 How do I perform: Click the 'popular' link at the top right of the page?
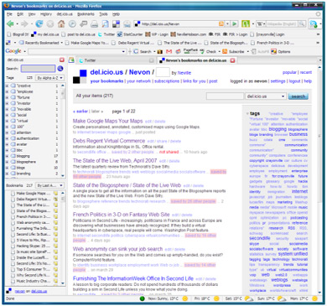[289, 72]
